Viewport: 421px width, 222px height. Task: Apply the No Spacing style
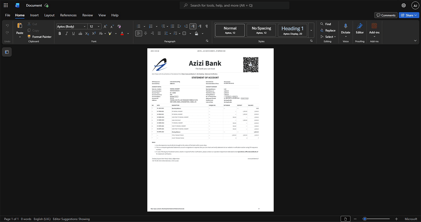261,30
